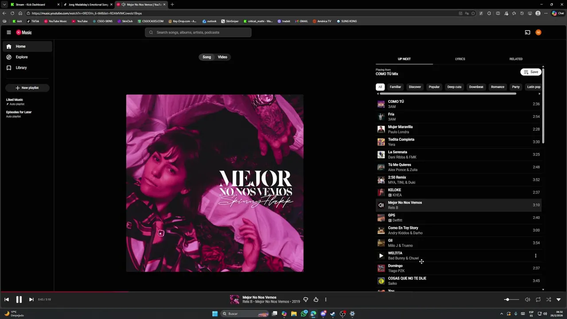This screenshot has height=319, width=567.
Task: Open the hamburger guide menu
Action: [8, 32]
